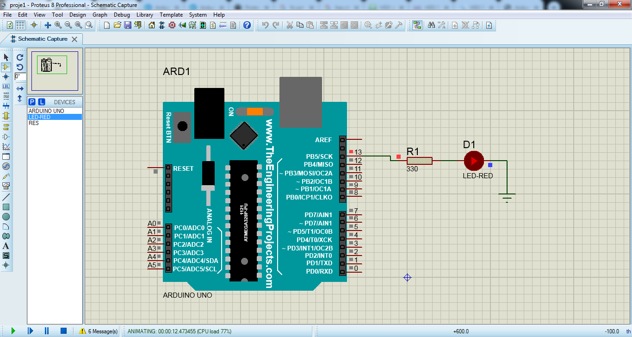This screenshot has width=632, height=337.
Task: Close the Schematic Capture tab
Action: pos(74,39)
